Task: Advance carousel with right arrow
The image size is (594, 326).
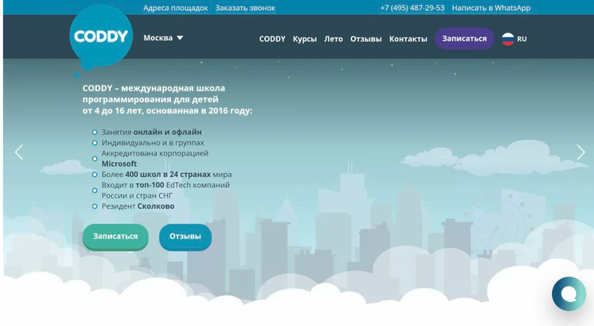Action: pos(580,152)
